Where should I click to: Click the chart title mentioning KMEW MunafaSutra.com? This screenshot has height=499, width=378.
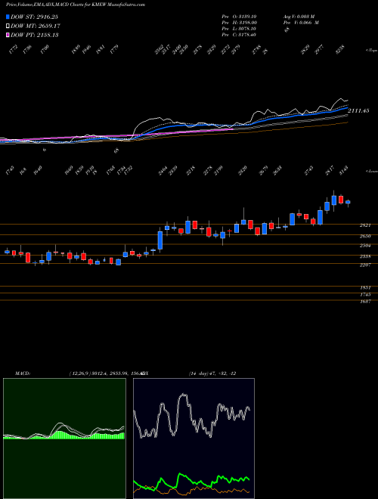coord(76,5)
